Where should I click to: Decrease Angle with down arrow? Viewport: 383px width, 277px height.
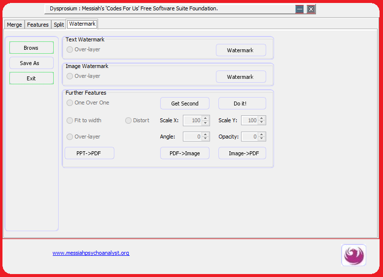click(206, 139)
